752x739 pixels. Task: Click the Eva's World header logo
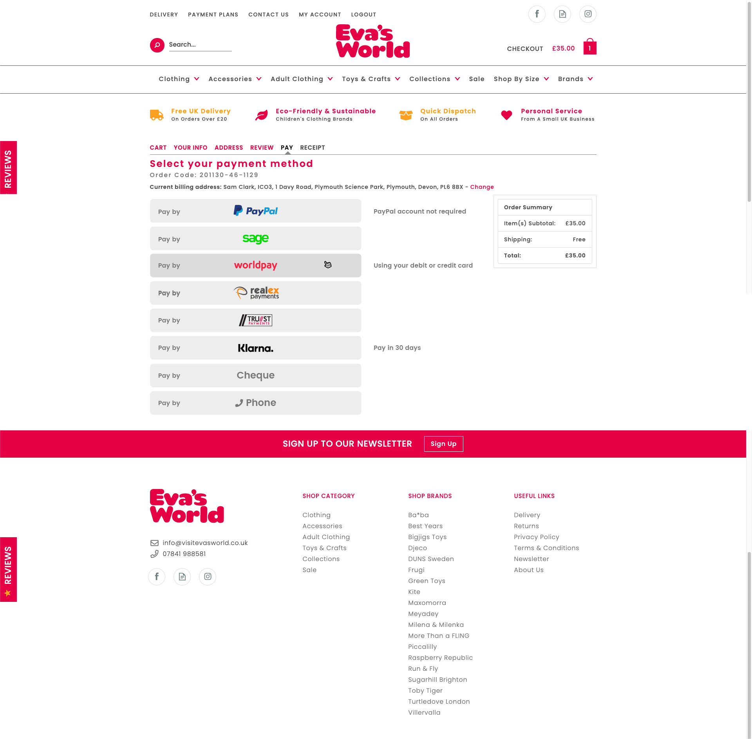(x=372, y=41)
